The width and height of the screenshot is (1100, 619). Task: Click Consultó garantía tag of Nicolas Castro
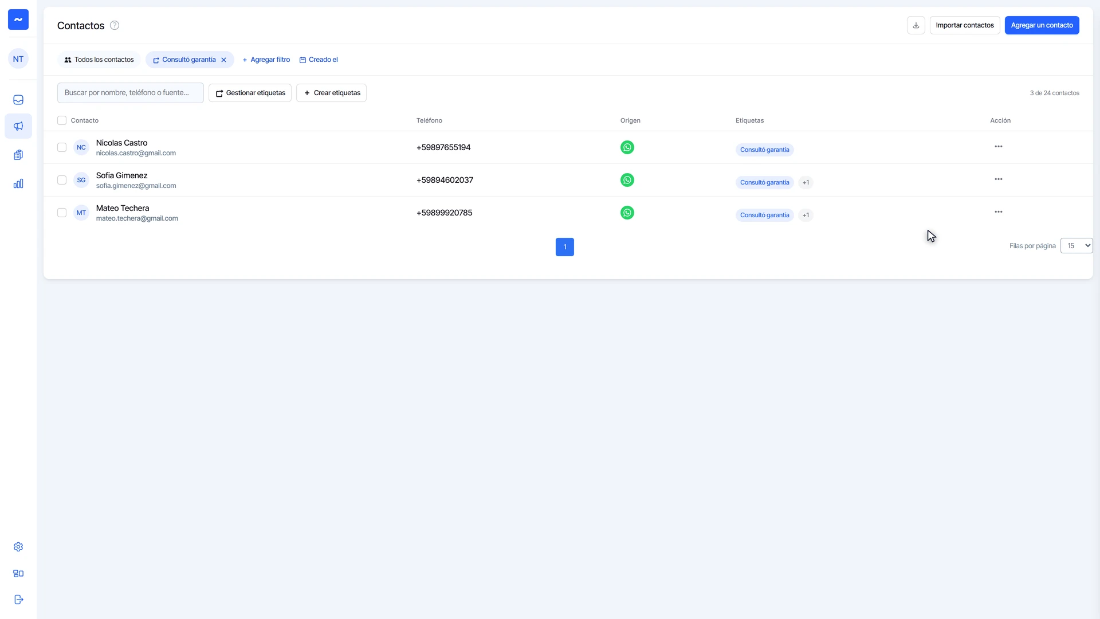pos(765,150)
